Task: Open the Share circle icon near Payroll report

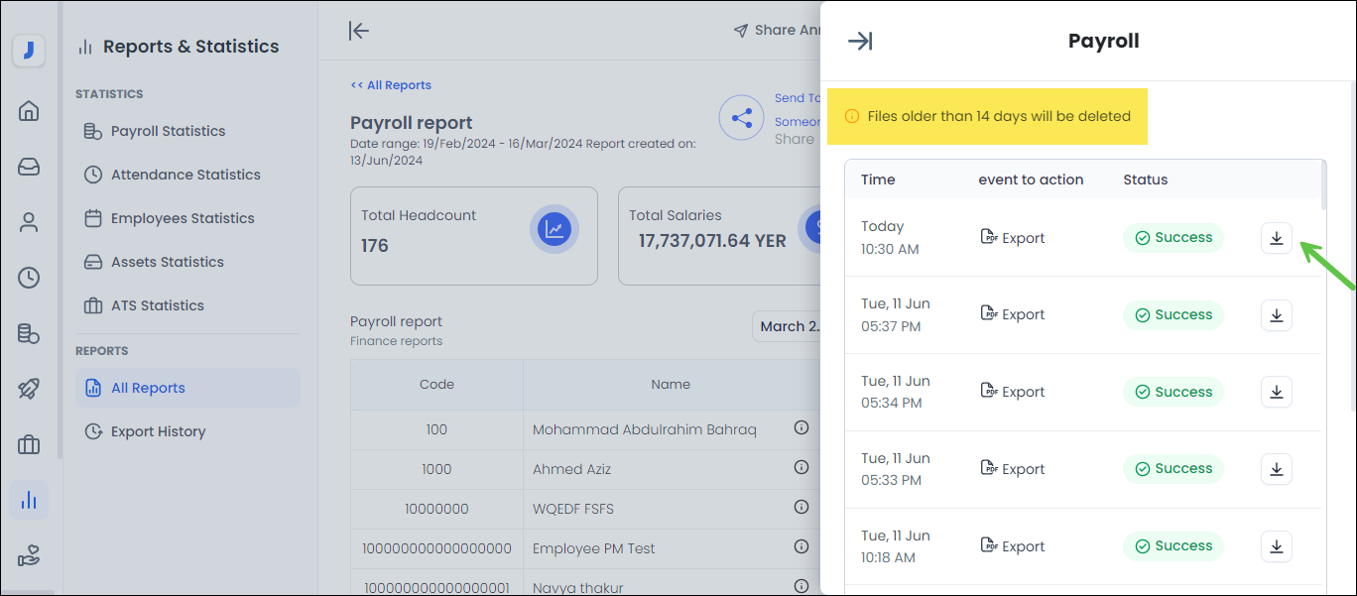Action: coord(741,118)
